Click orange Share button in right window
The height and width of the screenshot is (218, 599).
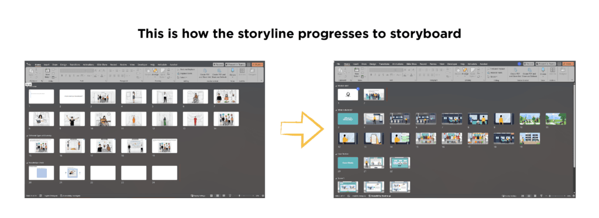(567, 64)
